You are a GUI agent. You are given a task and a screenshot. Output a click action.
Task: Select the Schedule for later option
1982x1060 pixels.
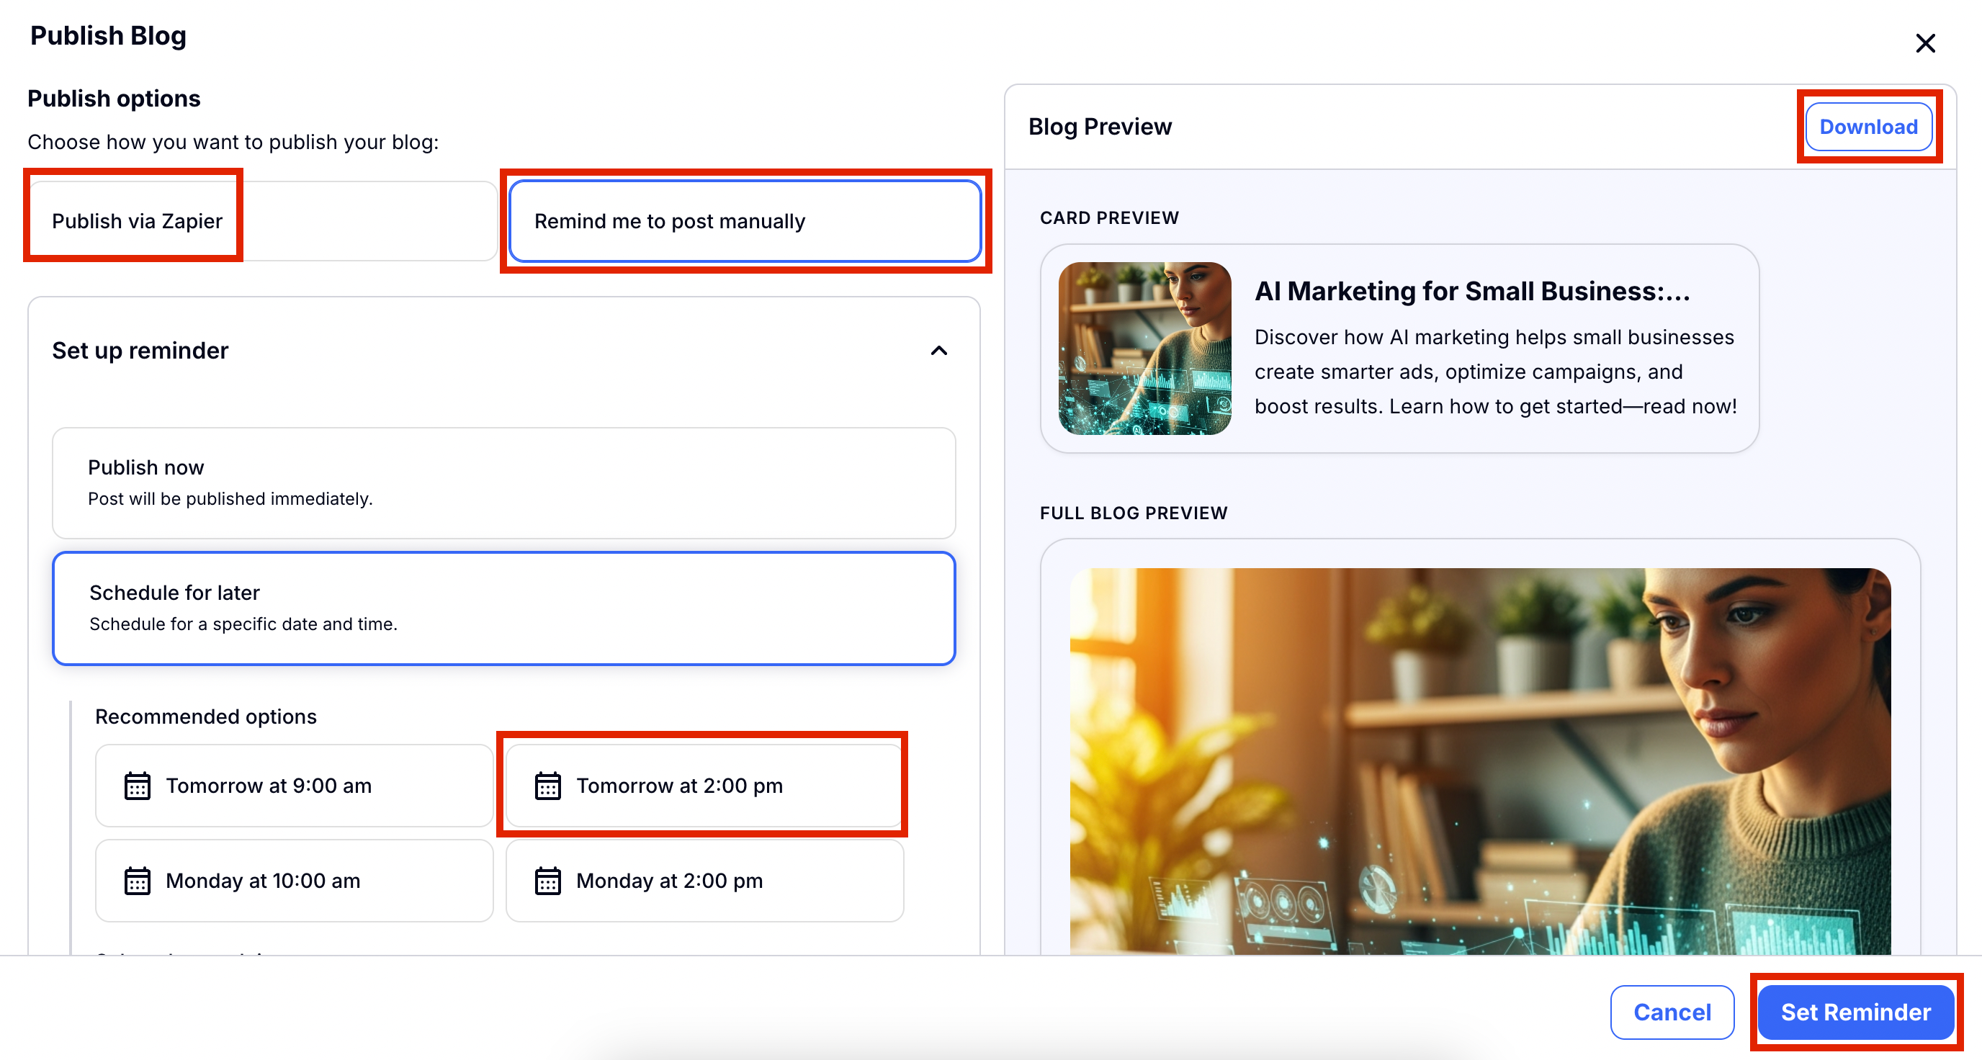coord(503,608)
